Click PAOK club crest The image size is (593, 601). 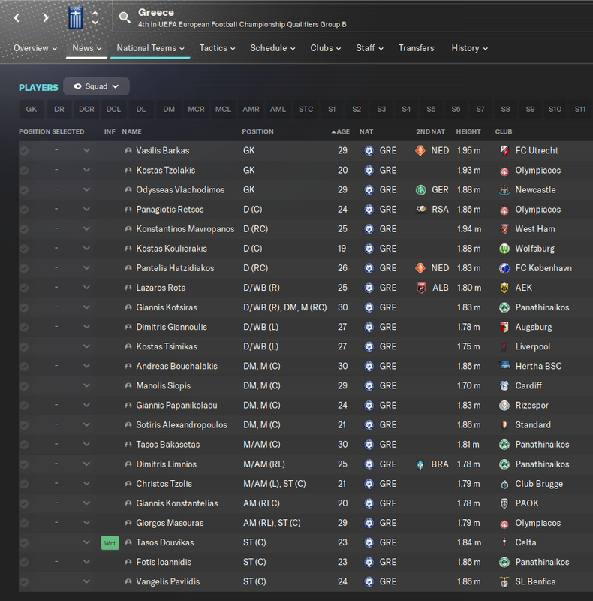click(x=504, y=503)
